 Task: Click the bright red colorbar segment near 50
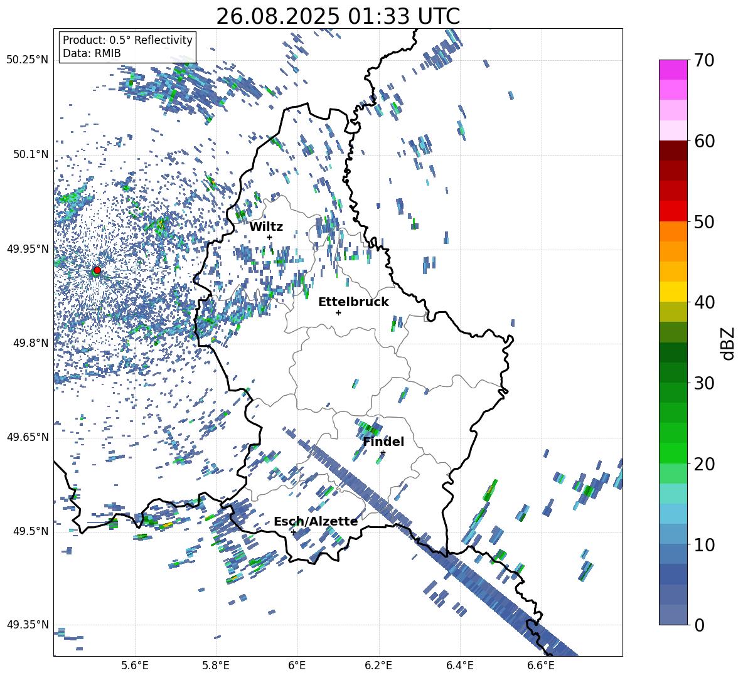pos(673,211)
